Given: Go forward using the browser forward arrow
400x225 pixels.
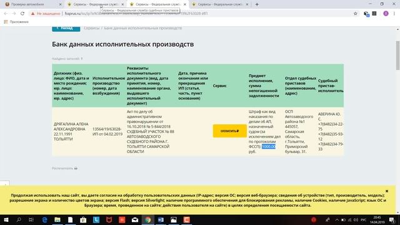Looking at the screenshot, I should pos(14,14).
